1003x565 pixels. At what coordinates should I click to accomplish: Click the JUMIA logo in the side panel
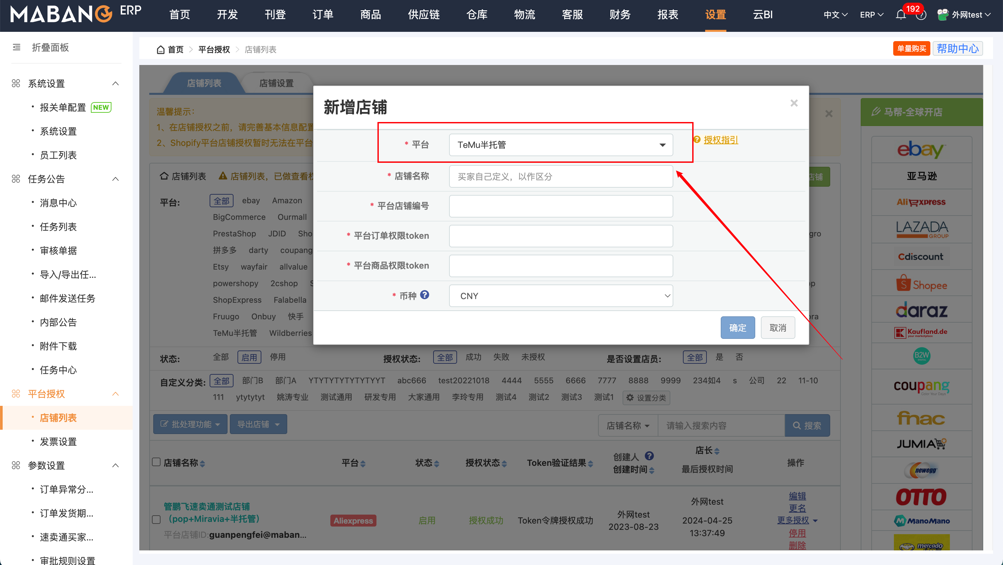pyautogui.click(x=921, y=444)
